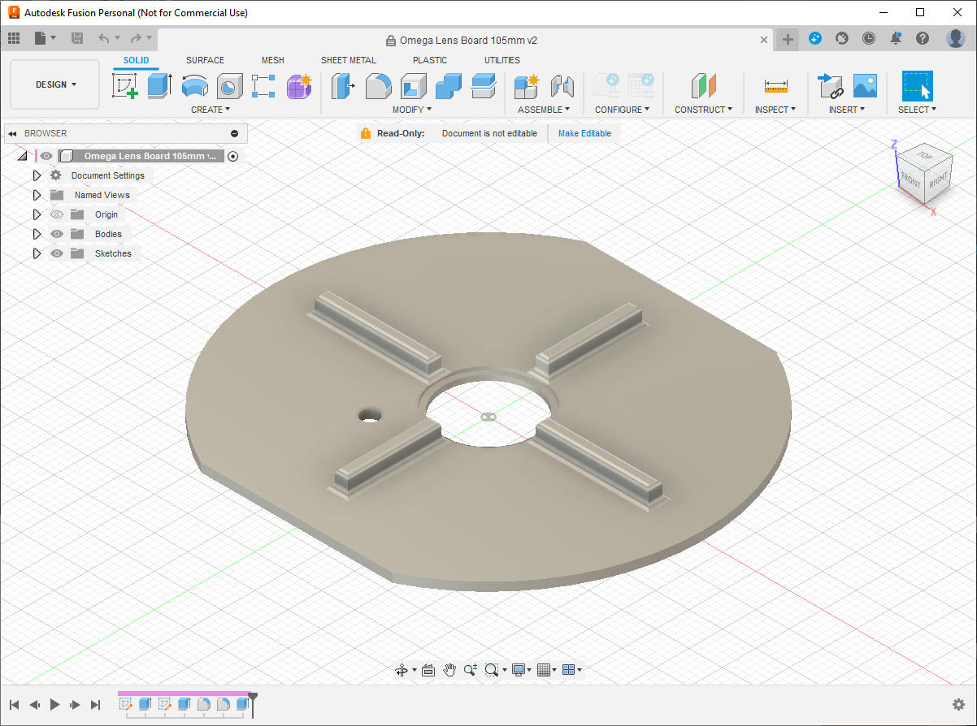Select the Fillet tool

379,85
